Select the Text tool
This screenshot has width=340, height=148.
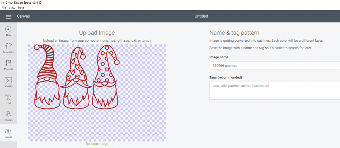click(8, 99)
